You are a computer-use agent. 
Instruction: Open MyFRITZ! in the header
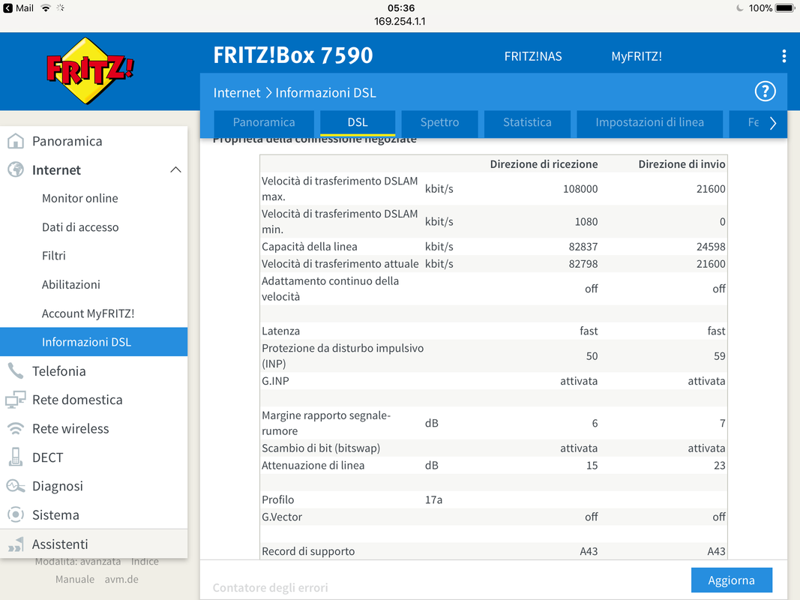[637, 57]
